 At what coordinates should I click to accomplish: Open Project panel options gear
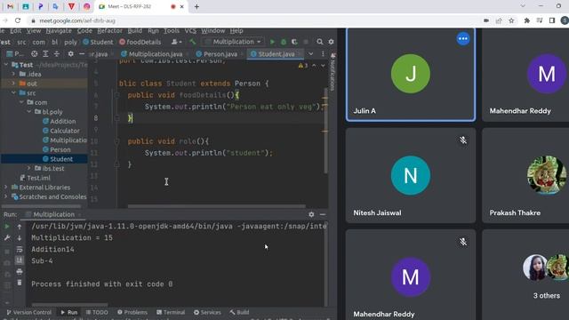point(70,53)
